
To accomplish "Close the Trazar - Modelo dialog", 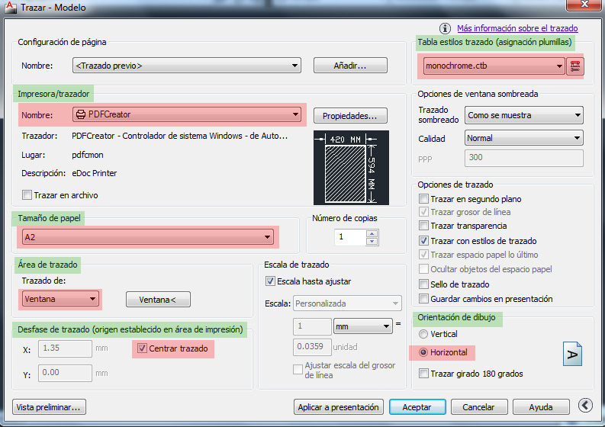I will coord(584,5).
